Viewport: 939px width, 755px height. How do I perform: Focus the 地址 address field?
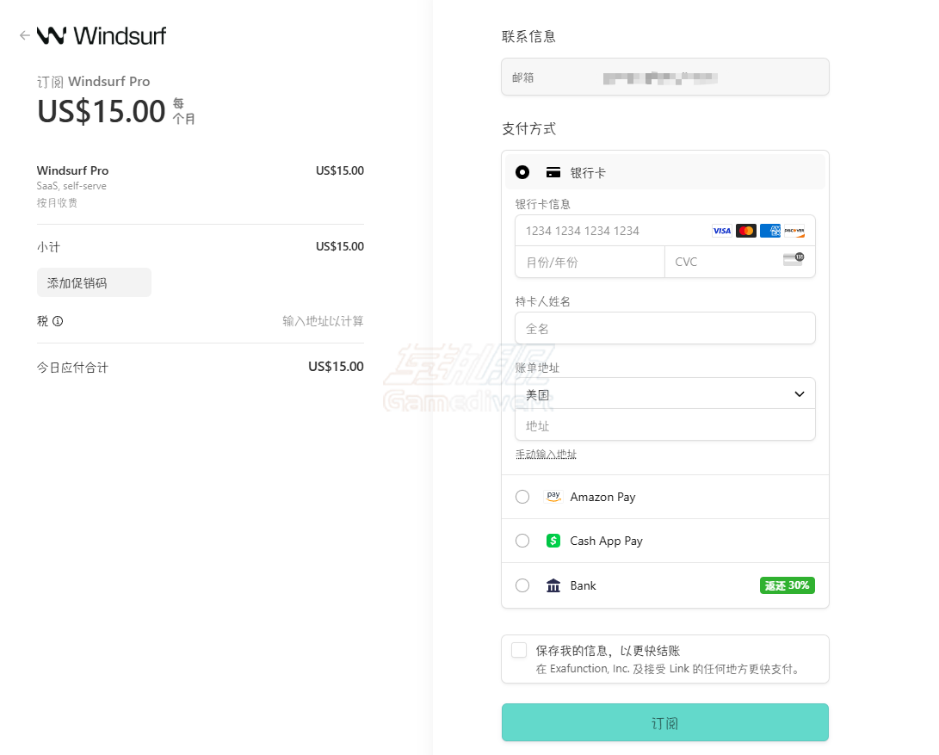tap(664, 425)
